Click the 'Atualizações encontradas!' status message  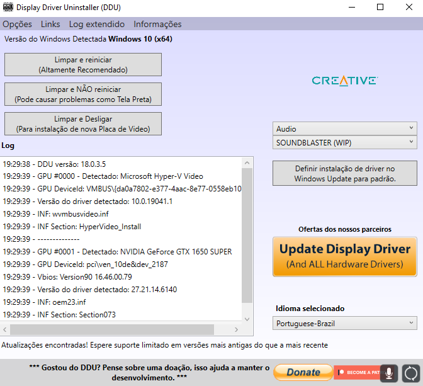164,345
